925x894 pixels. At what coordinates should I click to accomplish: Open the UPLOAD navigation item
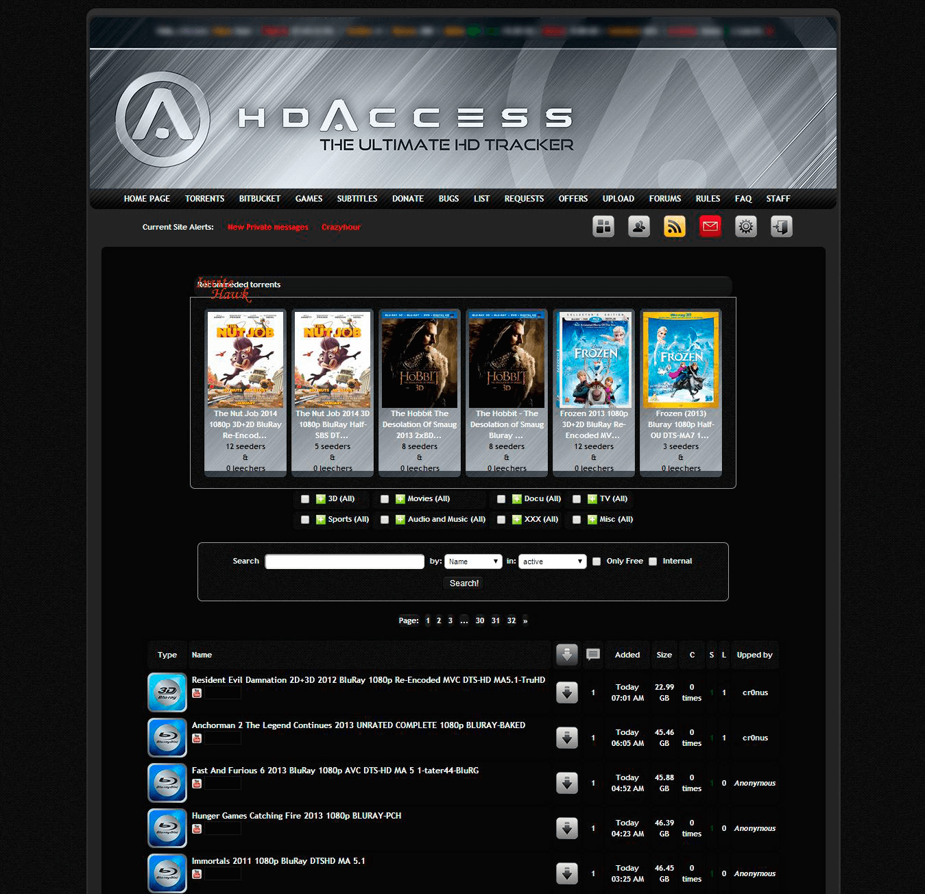coord(618,199)
